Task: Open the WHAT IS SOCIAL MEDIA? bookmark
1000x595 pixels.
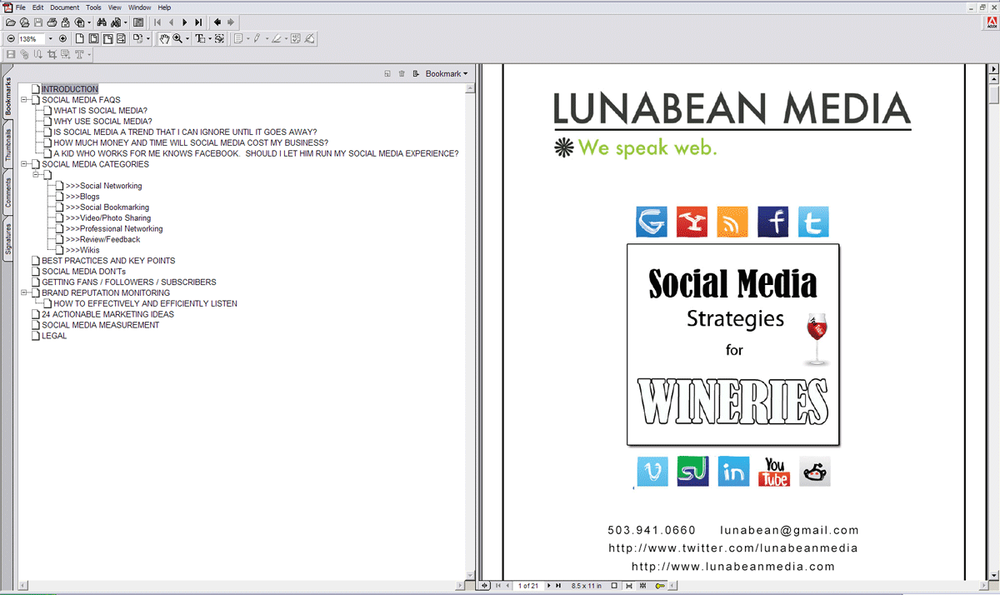Action: tap(101, 111)
